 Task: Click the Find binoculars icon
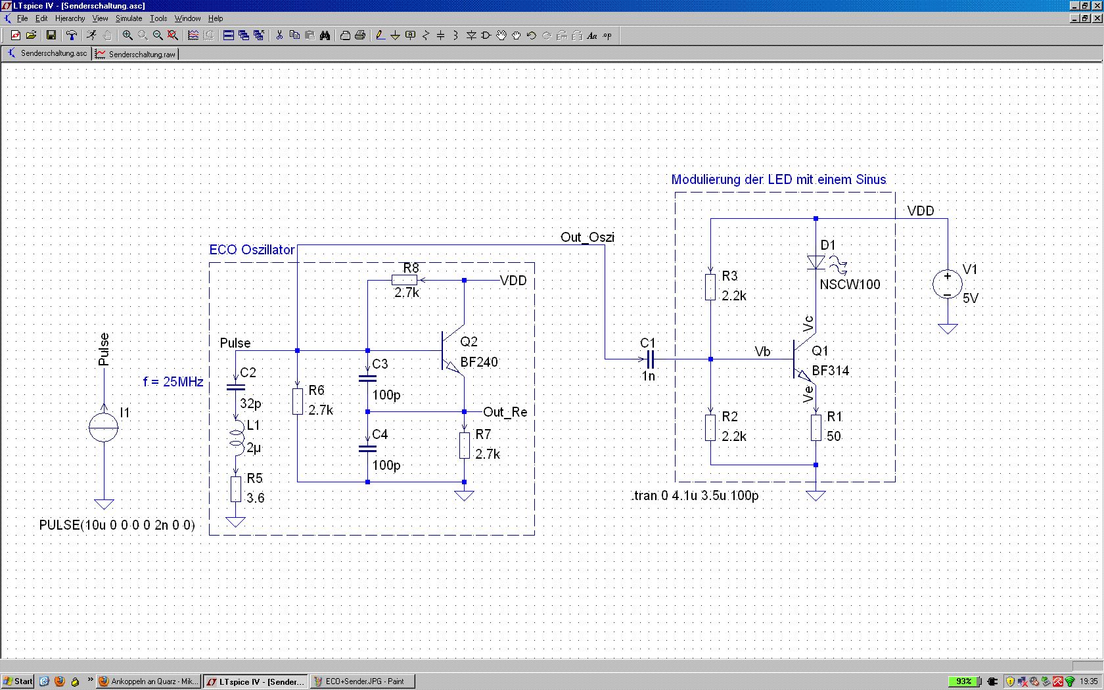point(325,35)
